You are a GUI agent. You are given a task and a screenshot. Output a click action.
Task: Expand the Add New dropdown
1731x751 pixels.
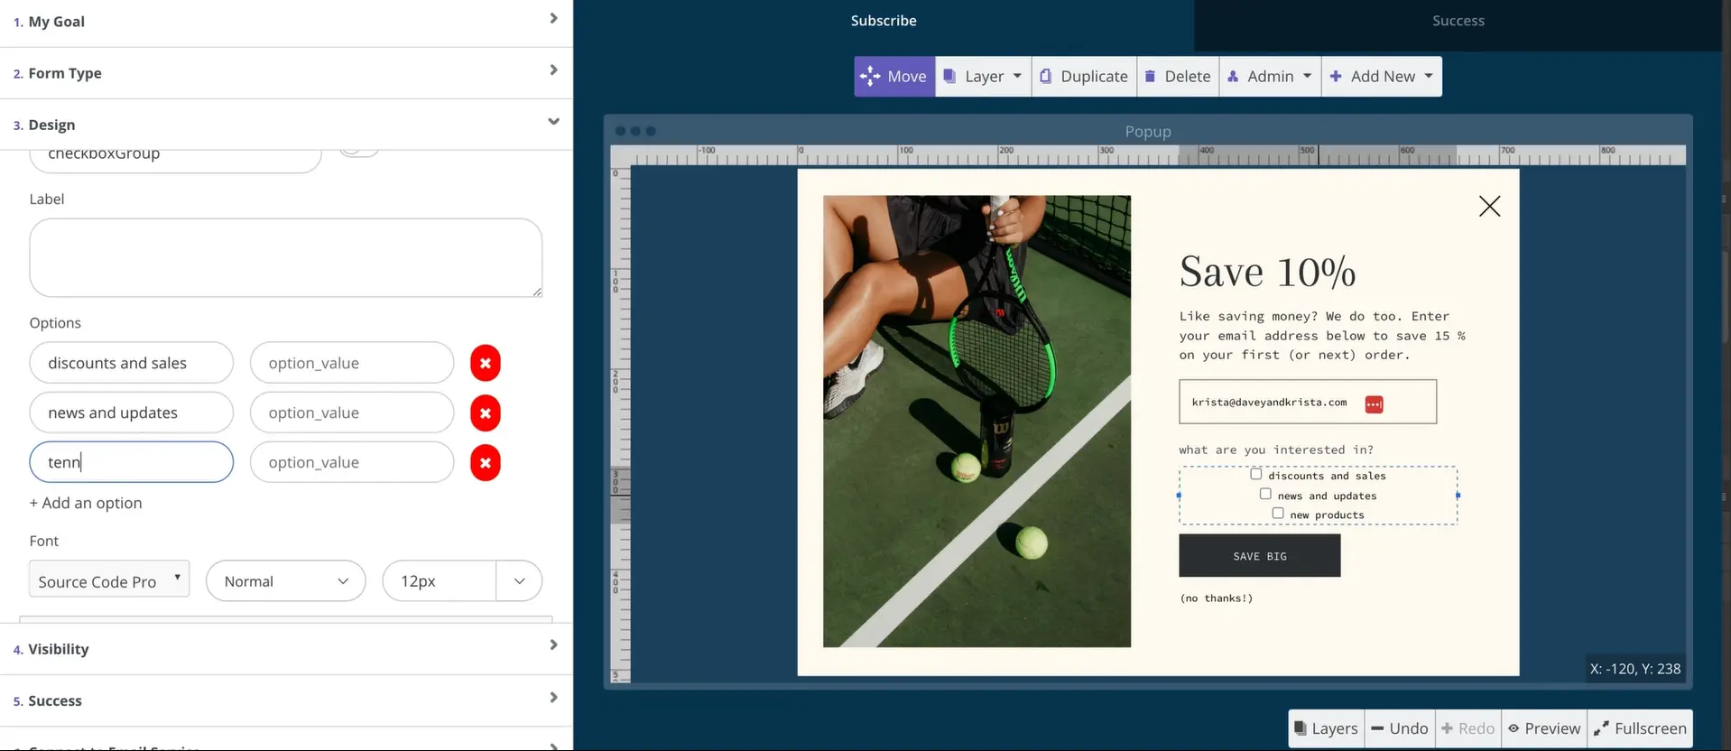(1381, 77)
